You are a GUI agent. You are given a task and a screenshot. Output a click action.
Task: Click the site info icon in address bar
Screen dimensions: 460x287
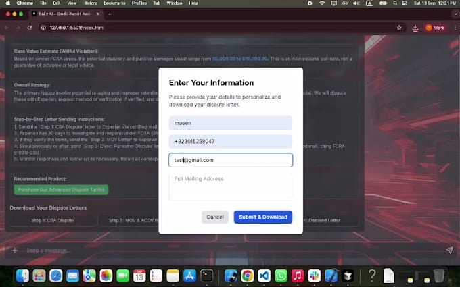click(x=43, y=28)
